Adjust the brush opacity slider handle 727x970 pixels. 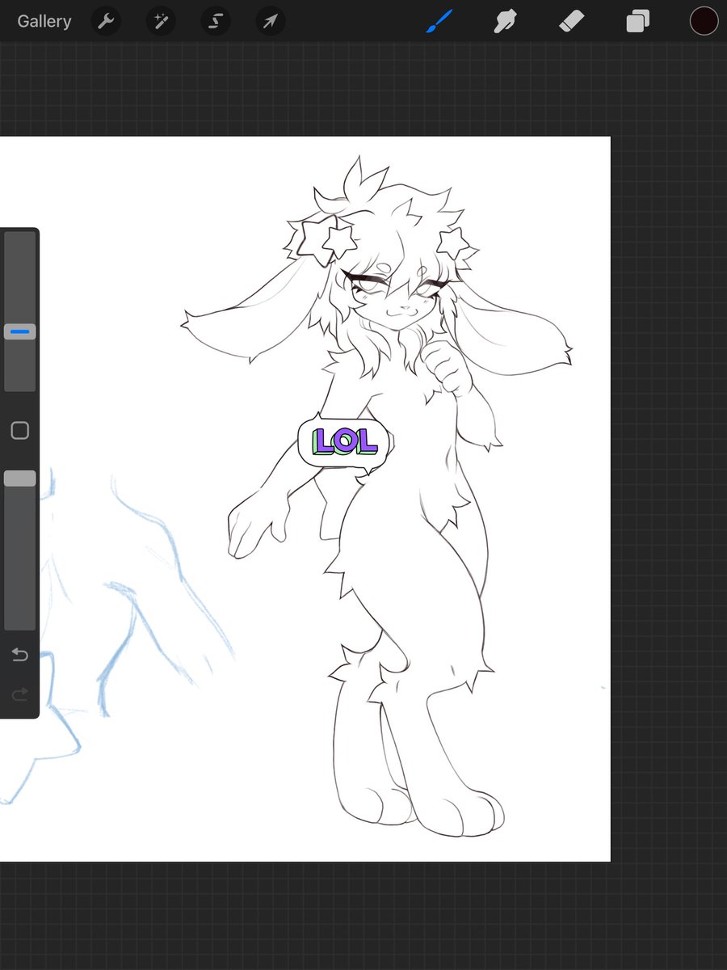pos(20,479)
